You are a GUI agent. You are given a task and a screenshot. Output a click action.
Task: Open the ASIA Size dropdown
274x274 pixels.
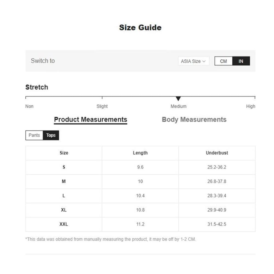point(193,61)
